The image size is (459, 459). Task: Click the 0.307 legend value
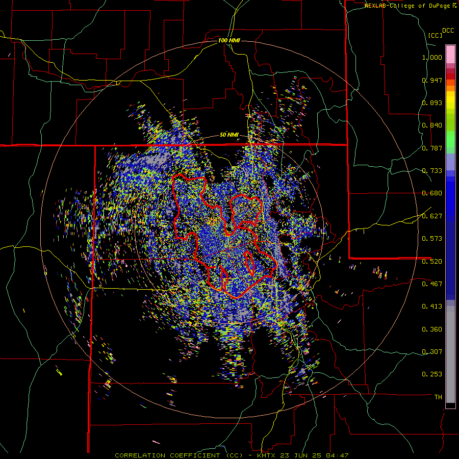click(432, 351)
